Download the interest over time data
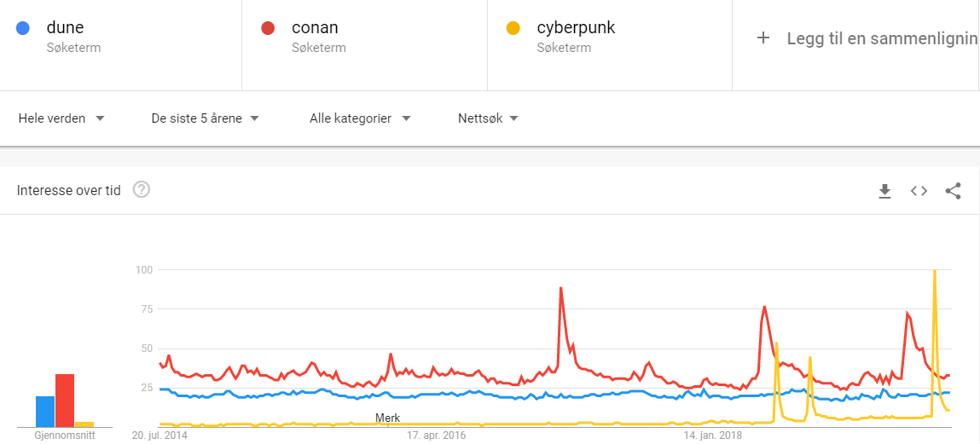Viewport: 980px width, 444px height. tap(884, 190)
